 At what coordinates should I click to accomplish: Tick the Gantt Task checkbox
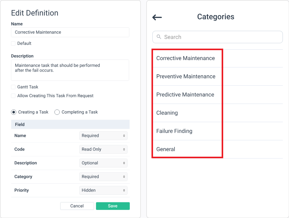[13, 87]
